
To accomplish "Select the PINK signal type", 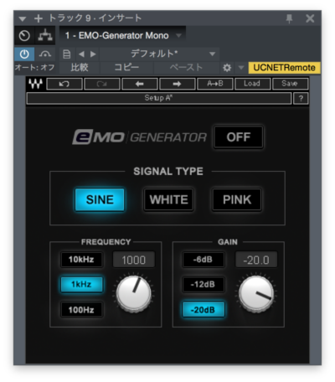I will tap(237, 199).
